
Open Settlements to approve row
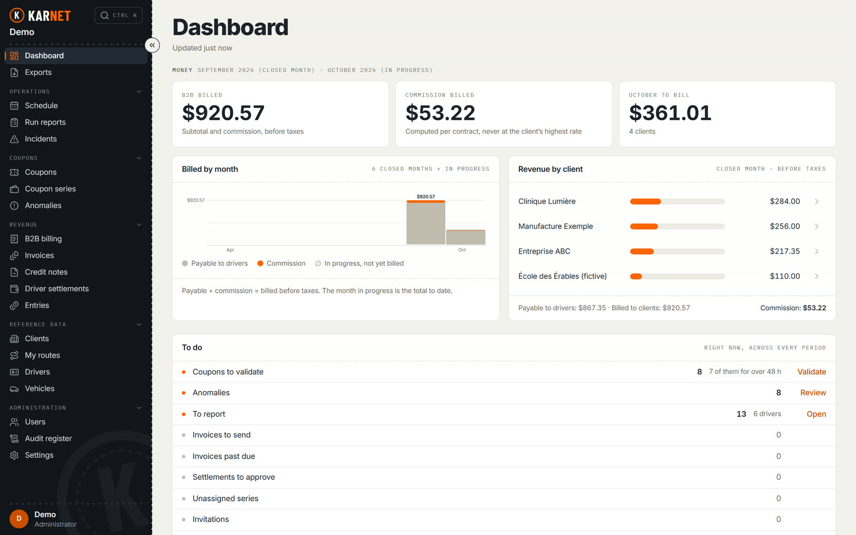tap(504, 477)
